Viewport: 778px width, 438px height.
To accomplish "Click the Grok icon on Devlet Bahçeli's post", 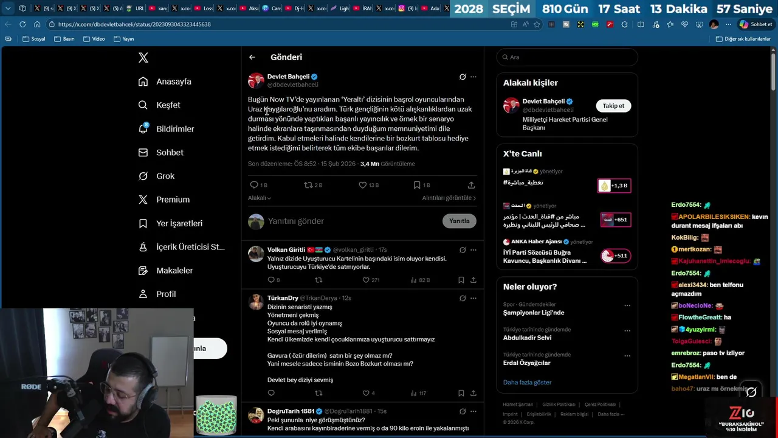I will (463, 77).
